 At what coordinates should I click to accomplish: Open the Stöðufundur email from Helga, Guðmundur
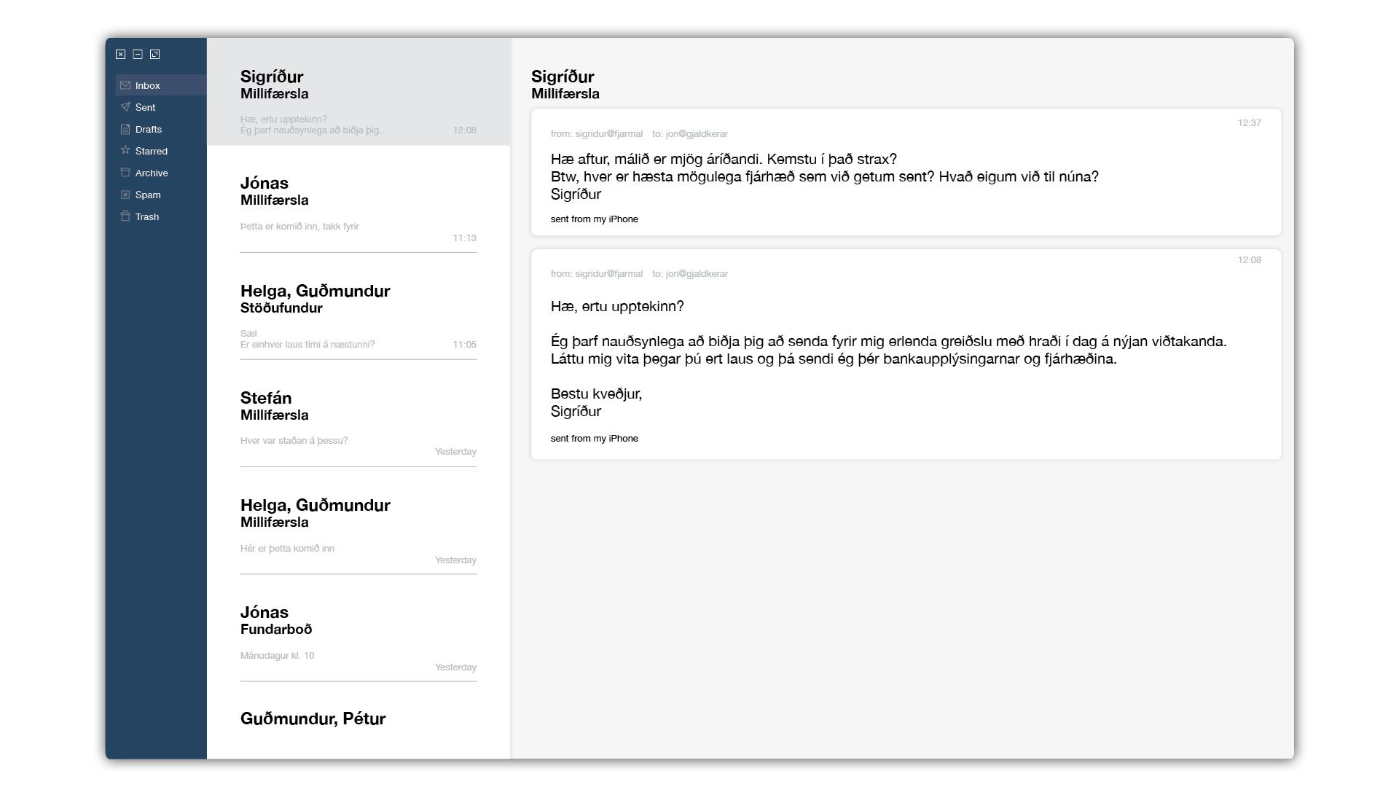pyautogui.click(x=358, y=306)
